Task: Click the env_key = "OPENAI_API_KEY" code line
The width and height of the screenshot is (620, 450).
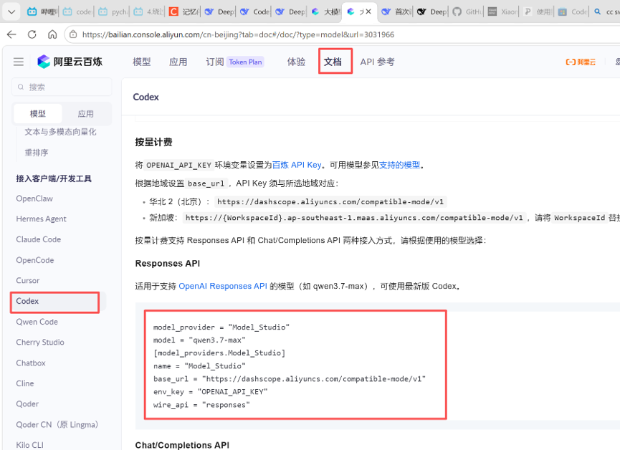Action: click(x=211, y=392)
